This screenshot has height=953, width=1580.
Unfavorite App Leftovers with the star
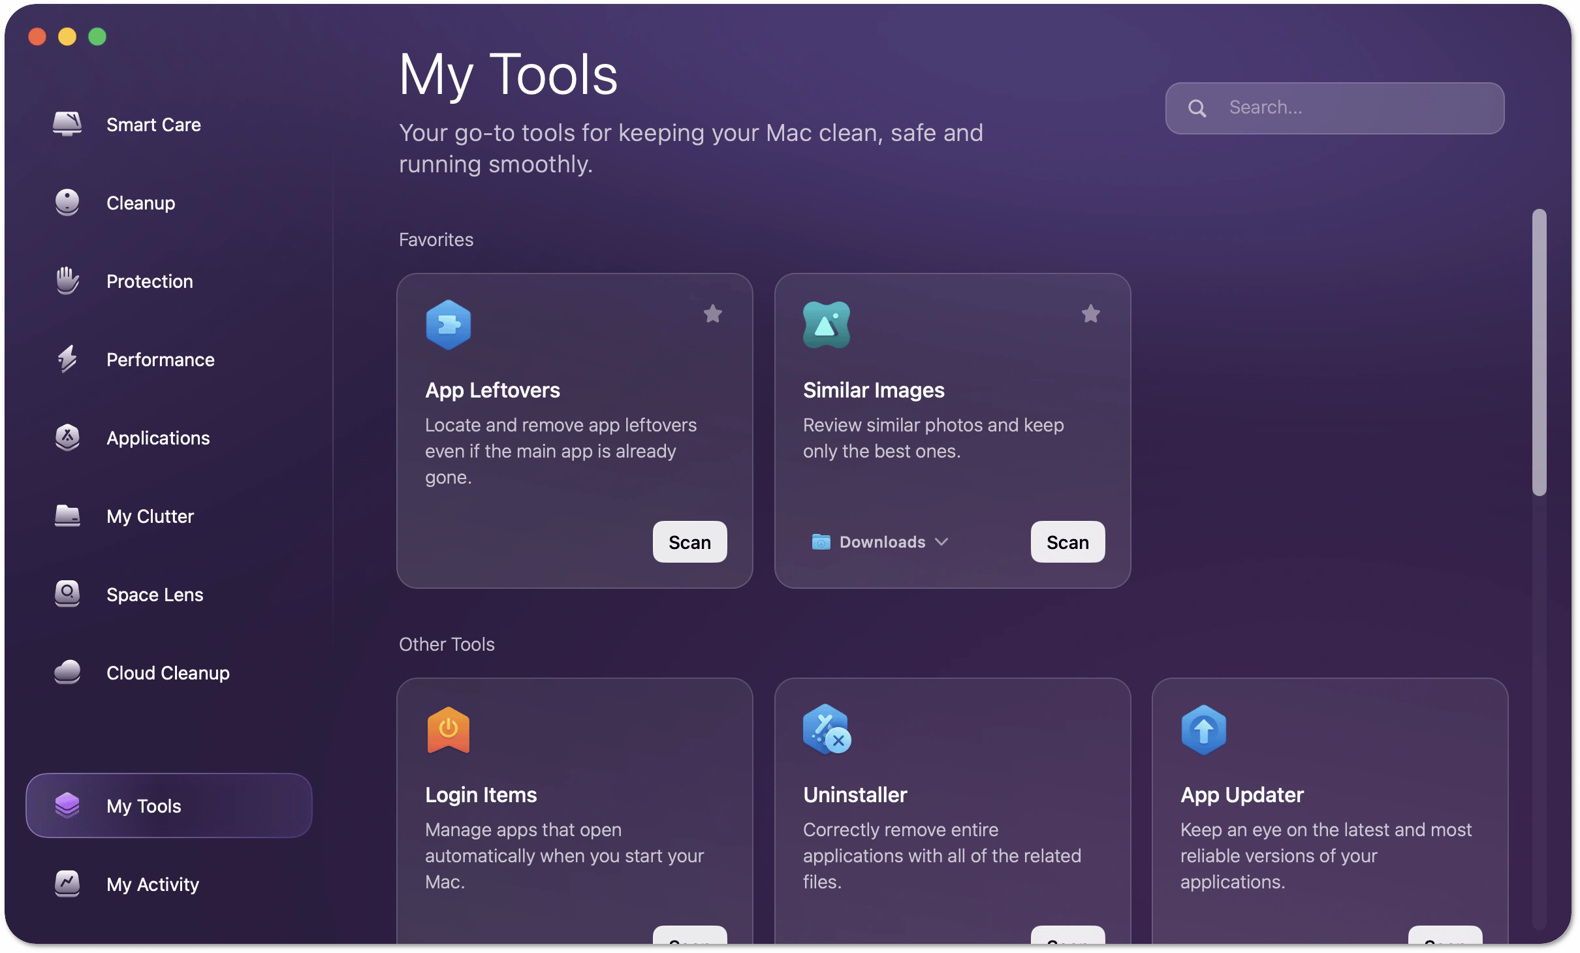click(x=713, y=314)
